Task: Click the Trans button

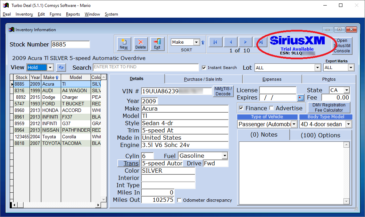Action: pyautogui.click(x=128, y=163)
